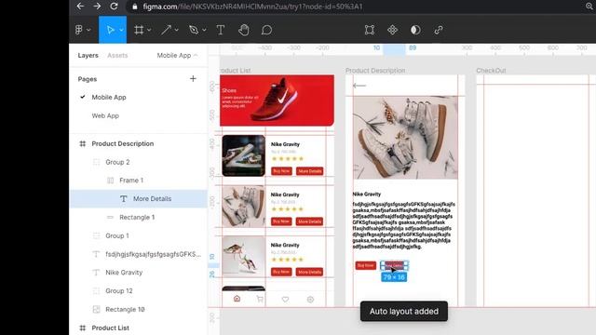
Task: Open the Frame tools dropdown arrow
Action: click(x=149, y=30)
